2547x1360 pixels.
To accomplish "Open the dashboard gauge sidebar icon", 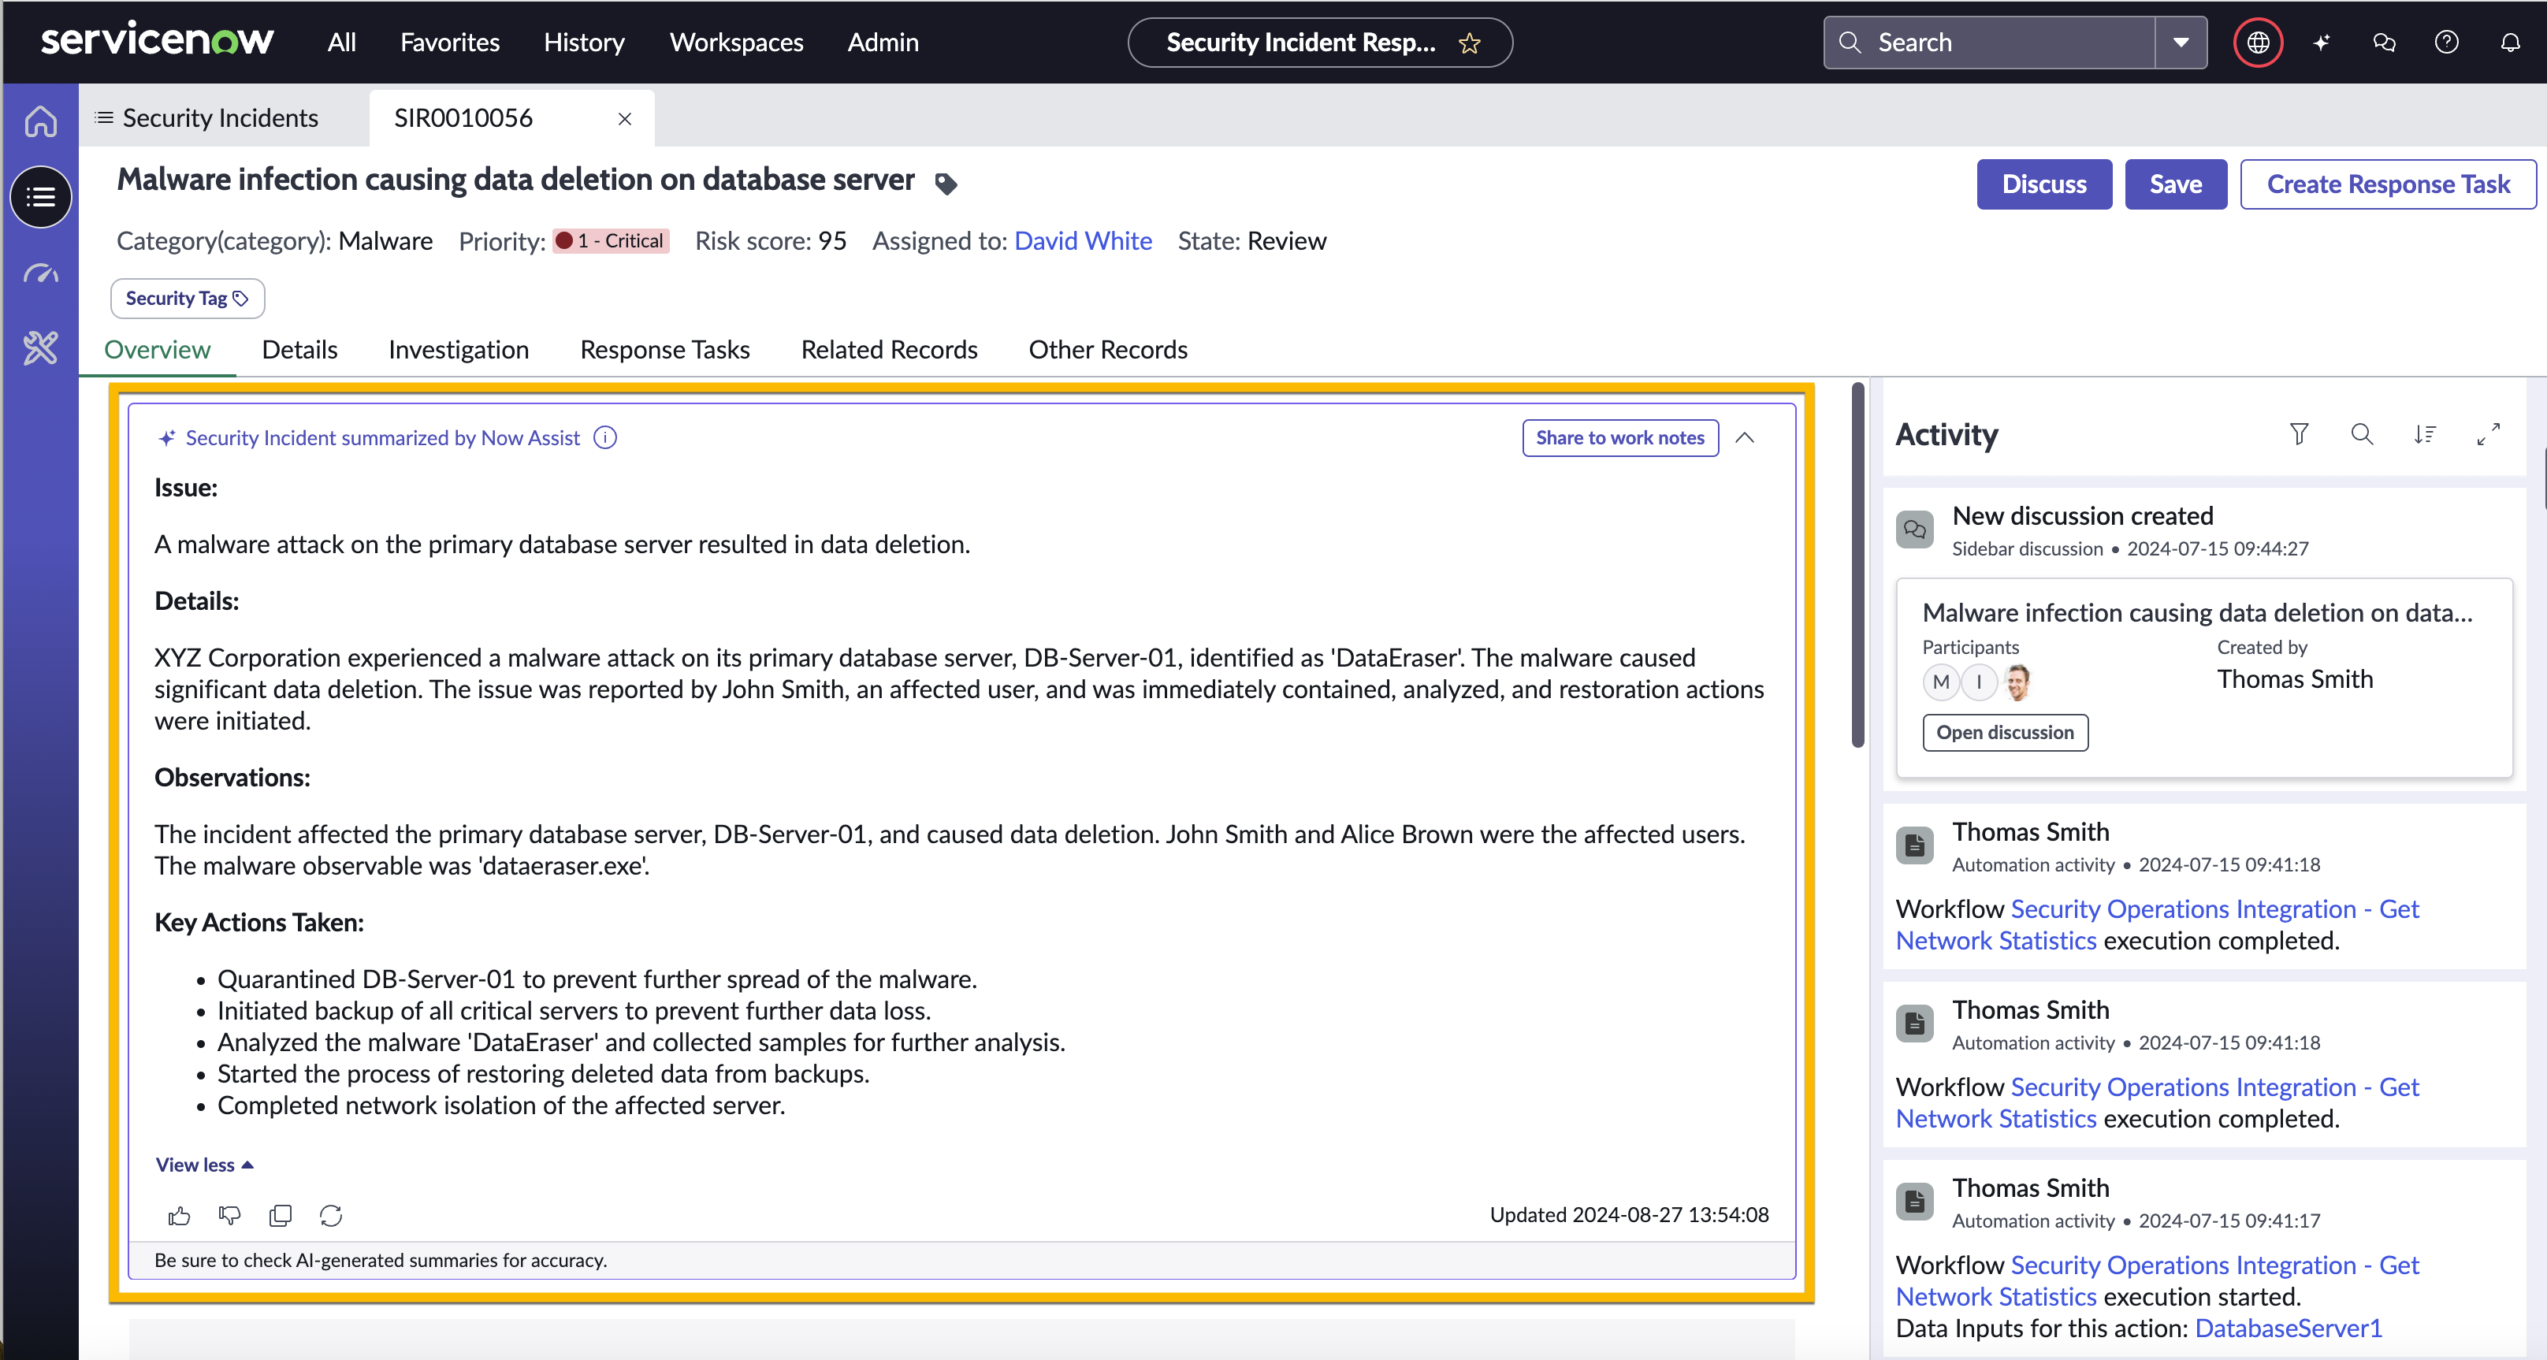I will (x=40, y=273).
